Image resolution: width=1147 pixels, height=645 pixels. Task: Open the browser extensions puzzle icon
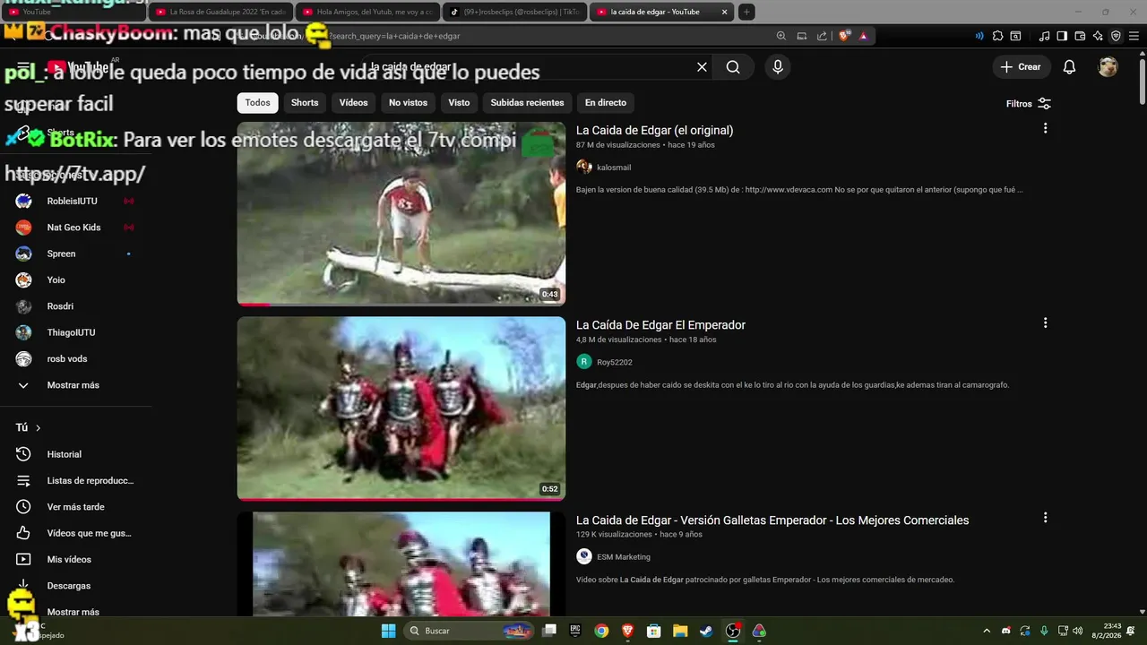[997, 36]
